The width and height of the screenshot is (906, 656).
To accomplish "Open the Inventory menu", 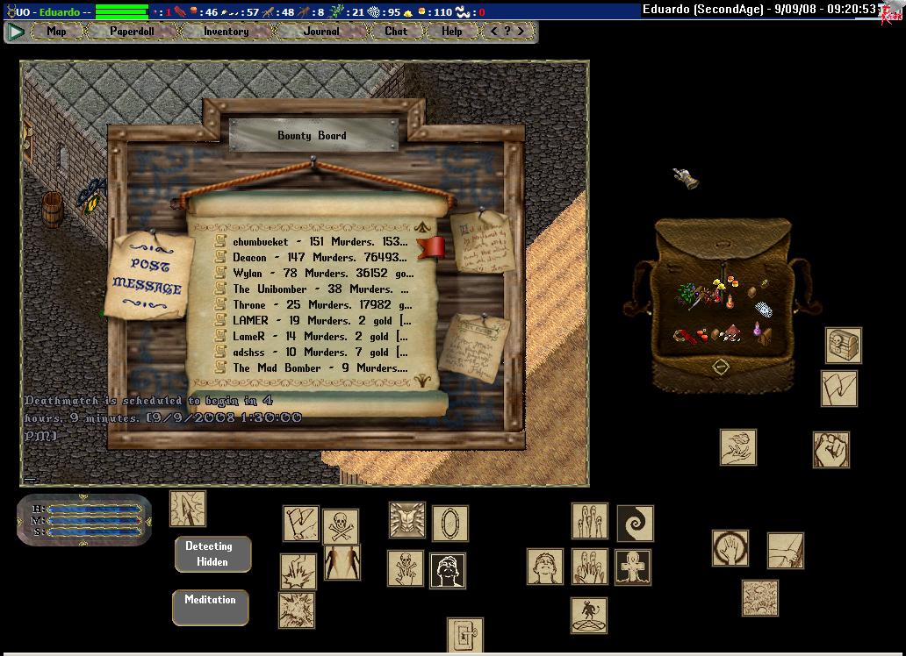I will click(226, 32).
